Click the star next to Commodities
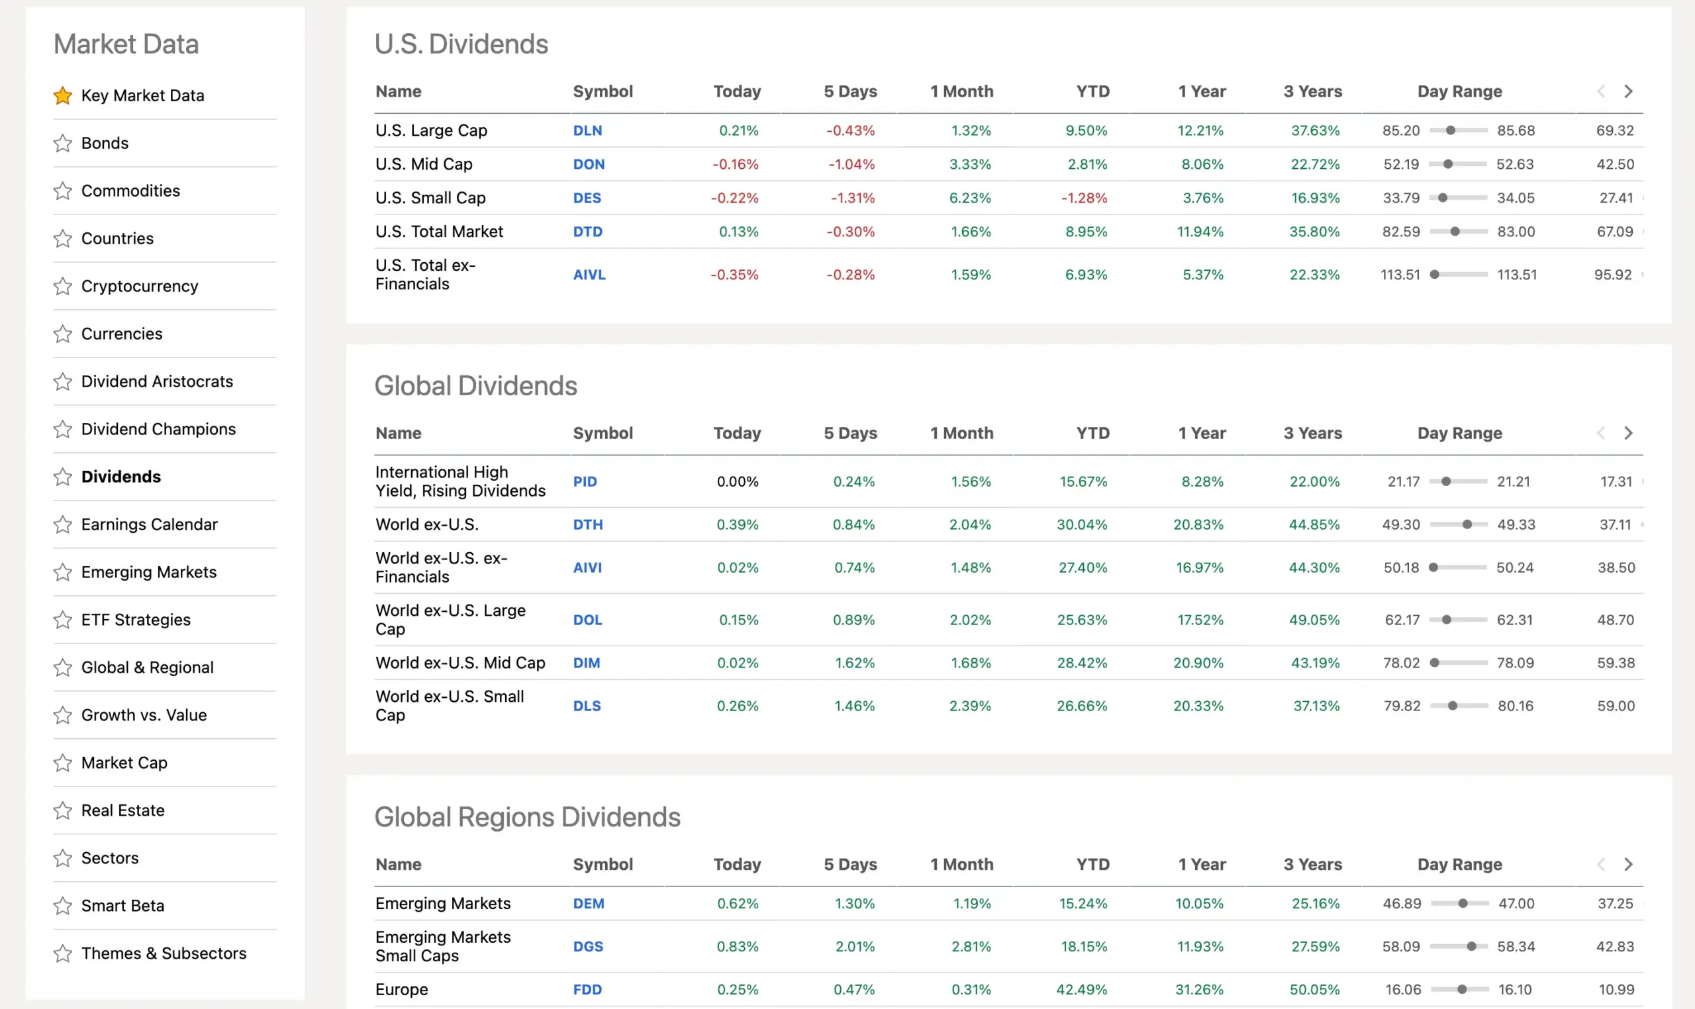The width and height of the screenshot is (1695, 1009). coord(62,191)
